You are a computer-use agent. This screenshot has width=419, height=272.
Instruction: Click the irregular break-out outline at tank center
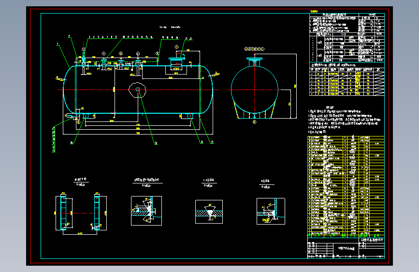137,90
